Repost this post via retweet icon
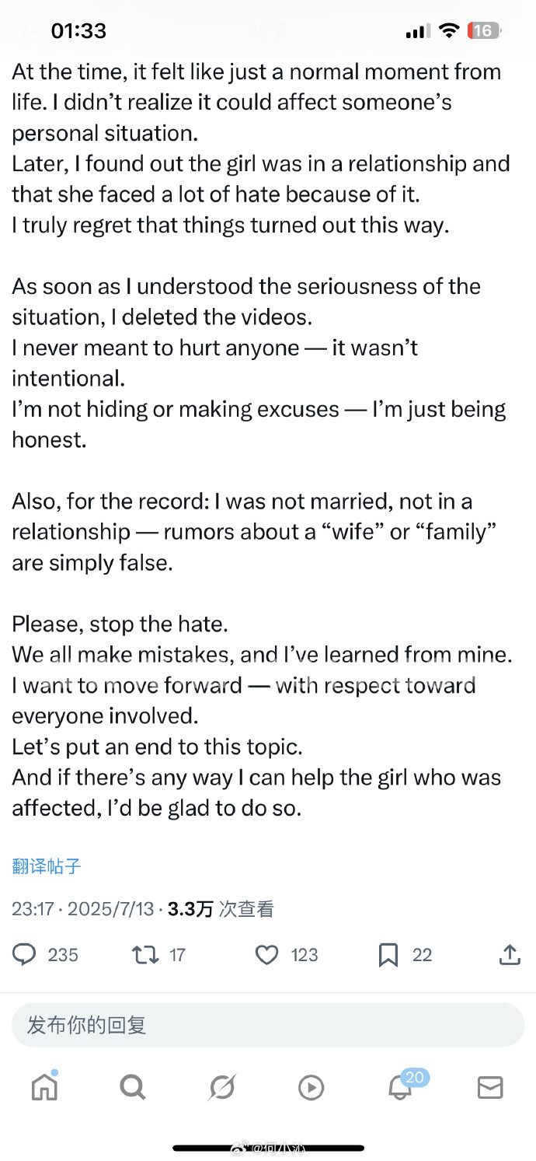The height and width of the screenshot is (1161, 536). tap(145, 955)
